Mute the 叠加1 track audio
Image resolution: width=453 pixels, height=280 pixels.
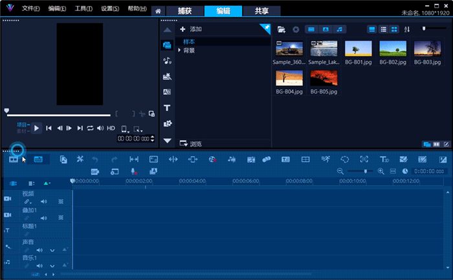point(43,218)
